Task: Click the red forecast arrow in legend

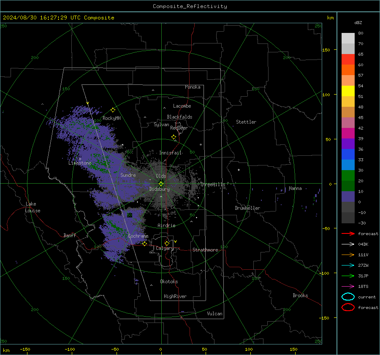Action: 348,233
